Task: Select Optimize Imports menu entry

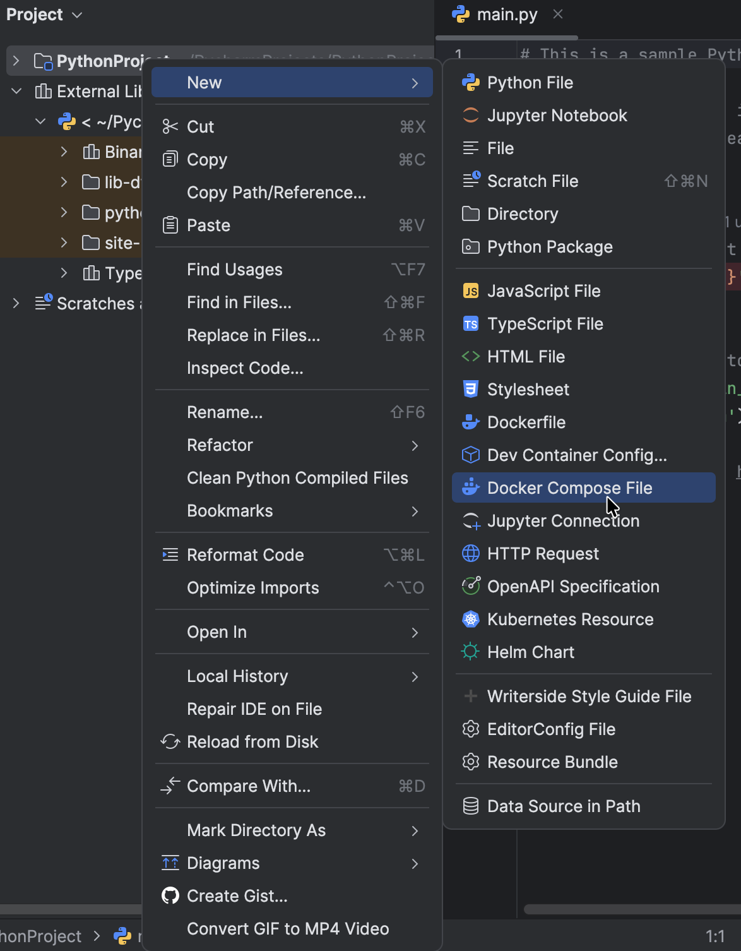Action: (x=292, y=588)
